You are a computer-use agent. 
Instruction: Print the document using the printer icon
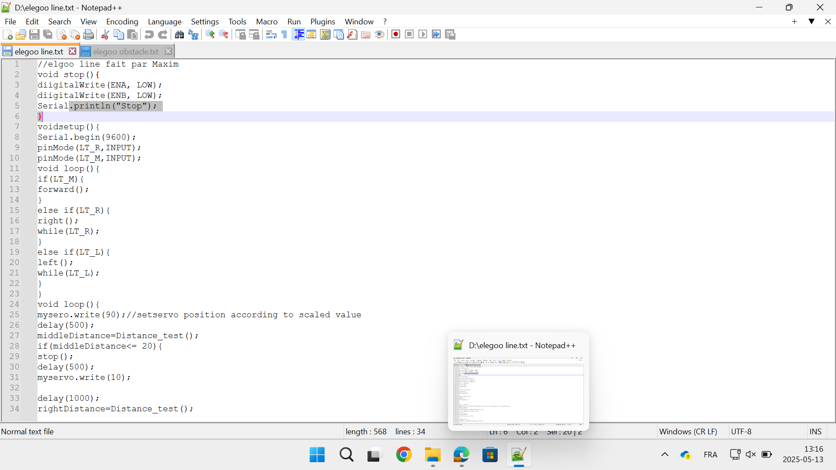coord(89,34)
